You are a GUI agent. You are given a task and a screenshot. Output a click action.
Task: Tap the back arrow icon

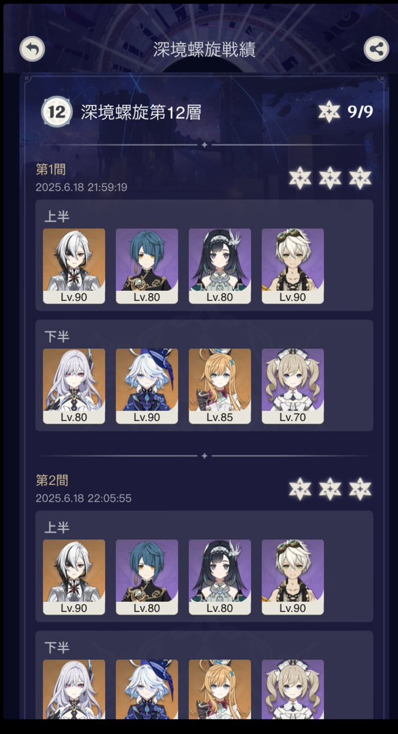click(x=32, y=49)
